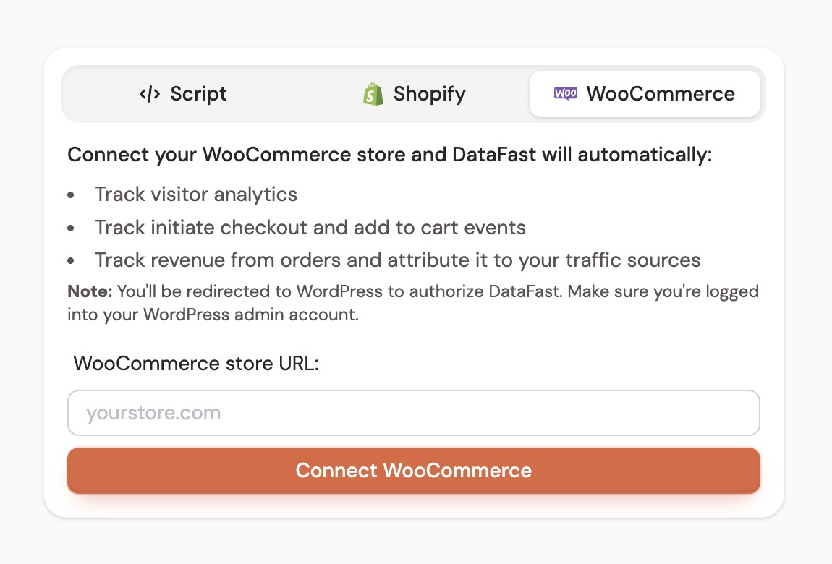This screenshot has width=832, height=564.
Task: Click the bullet before "Track initiate checkout"
Action: pyautogui.click(x=71, y=228)
